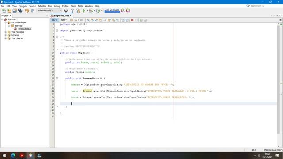Open the Tools menu
The height and width of the screenshot is (159, 283).
(x=80, y=6)
